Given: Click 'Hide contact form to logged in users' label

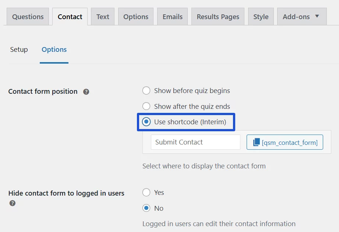Looking at the screenshot, I should 66,193.
